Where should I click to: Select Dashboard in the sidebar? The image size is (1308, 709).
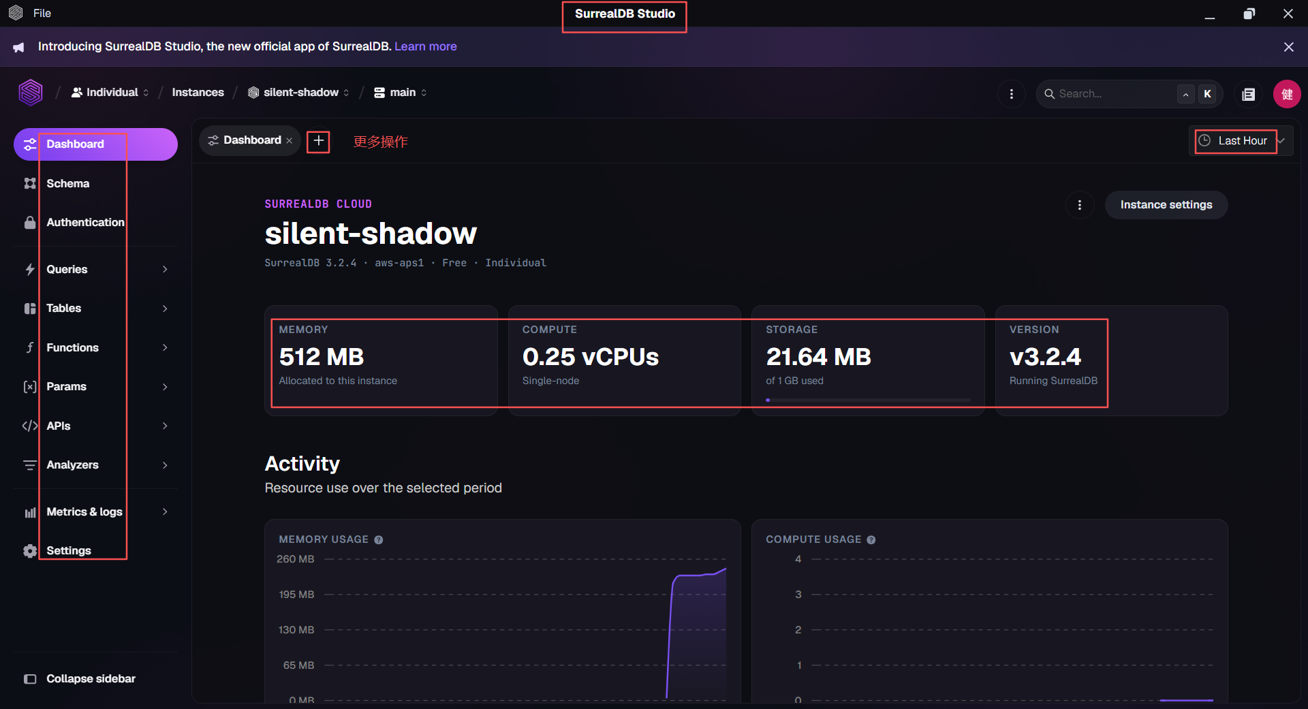95,144
